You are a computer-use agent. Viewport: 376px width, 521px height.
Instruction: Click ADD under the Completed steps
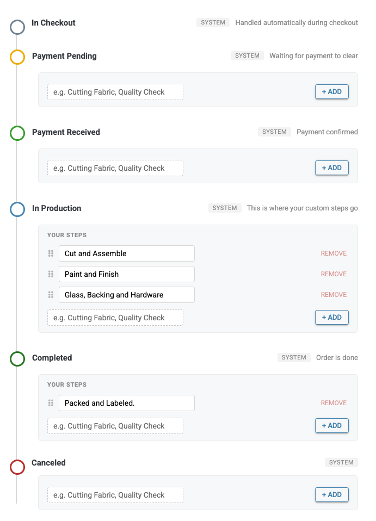coord(331,425)
